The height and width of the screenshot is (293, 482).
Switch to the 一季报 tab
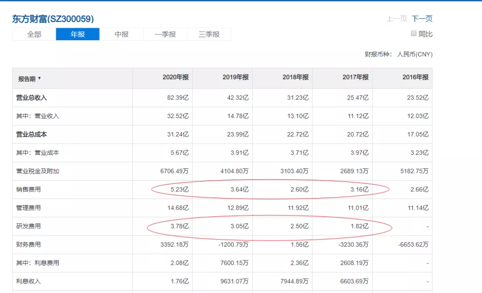(x=165, y=34)
